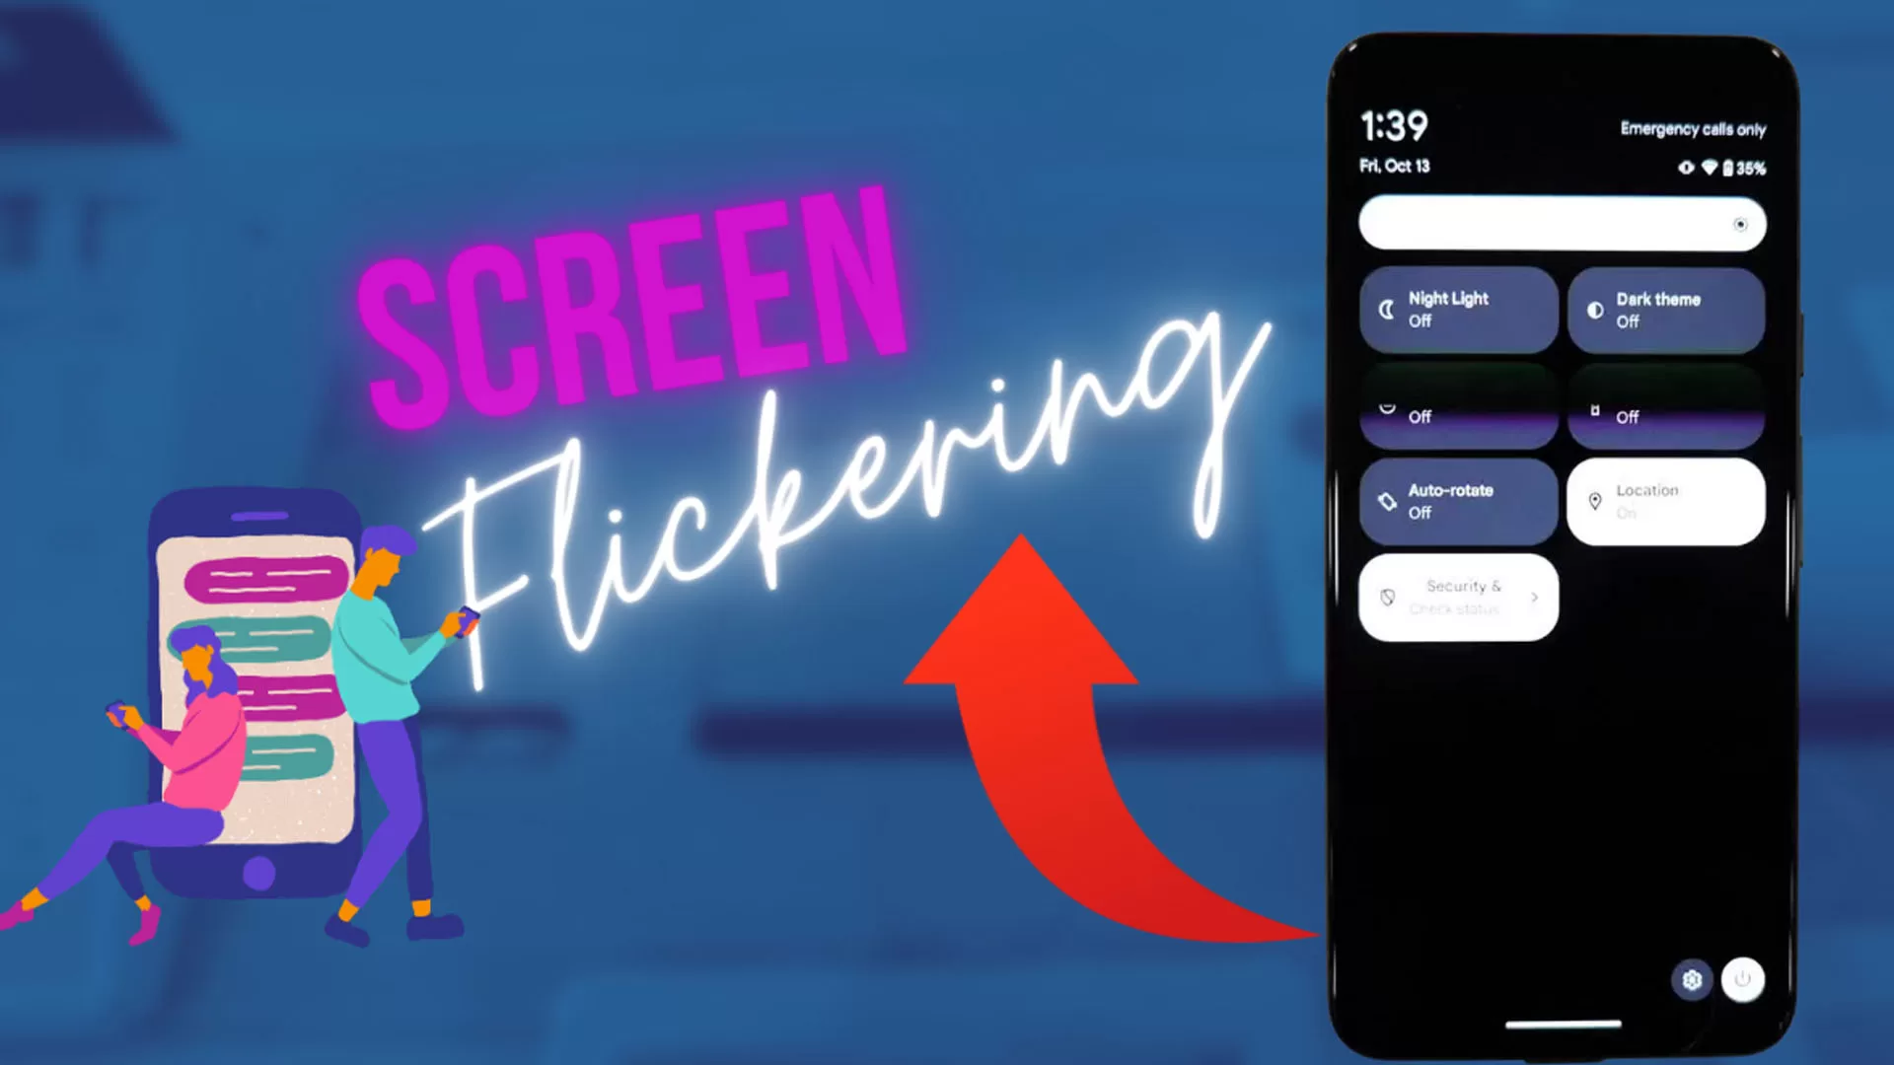The height and width of the screenshot is (1065, 1894).
Task: Enable Location toggle
Action: pos(1666,501)
